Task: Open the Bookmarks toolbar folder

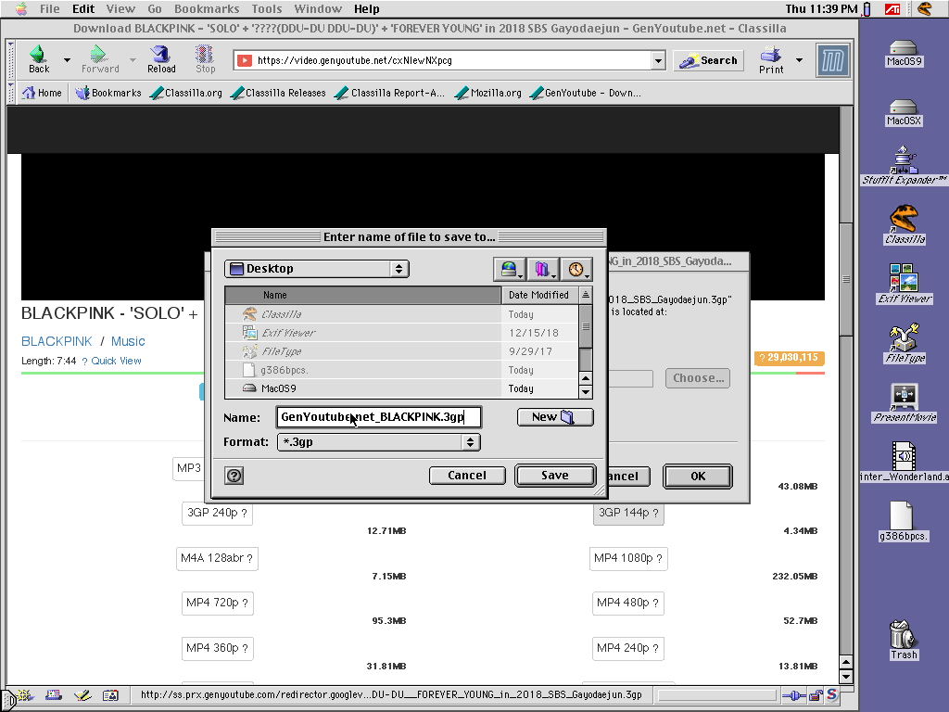Action: click(x=108, y=93)
